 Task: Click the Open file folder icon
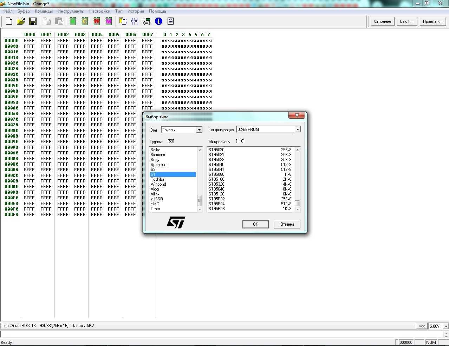point(21,21)
